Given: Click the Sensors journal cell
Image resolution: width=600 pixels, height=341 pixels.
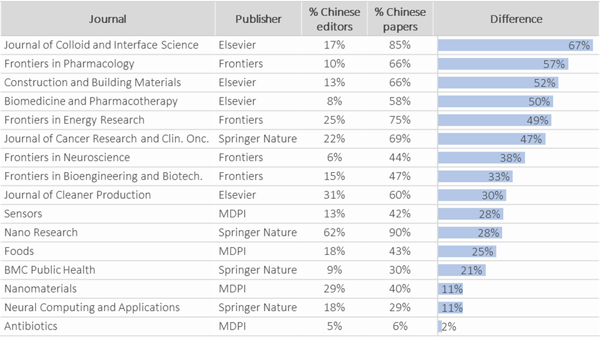Looking at the screenshot, I should pyautogui.click(x=23, y=214).
